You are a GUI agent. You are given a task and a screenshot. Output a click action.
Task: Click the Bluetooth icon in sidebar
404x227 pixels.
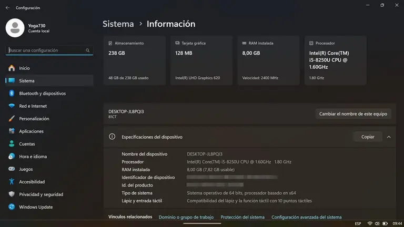pyautogui.click(x=12, y=93)
